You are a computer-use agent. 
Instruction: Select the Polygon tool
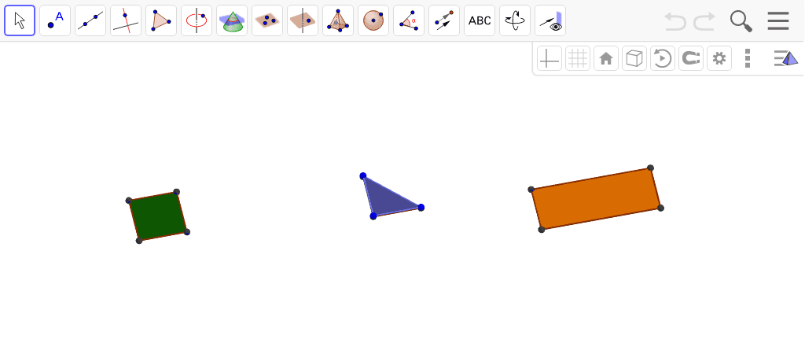tap(161, 20)
